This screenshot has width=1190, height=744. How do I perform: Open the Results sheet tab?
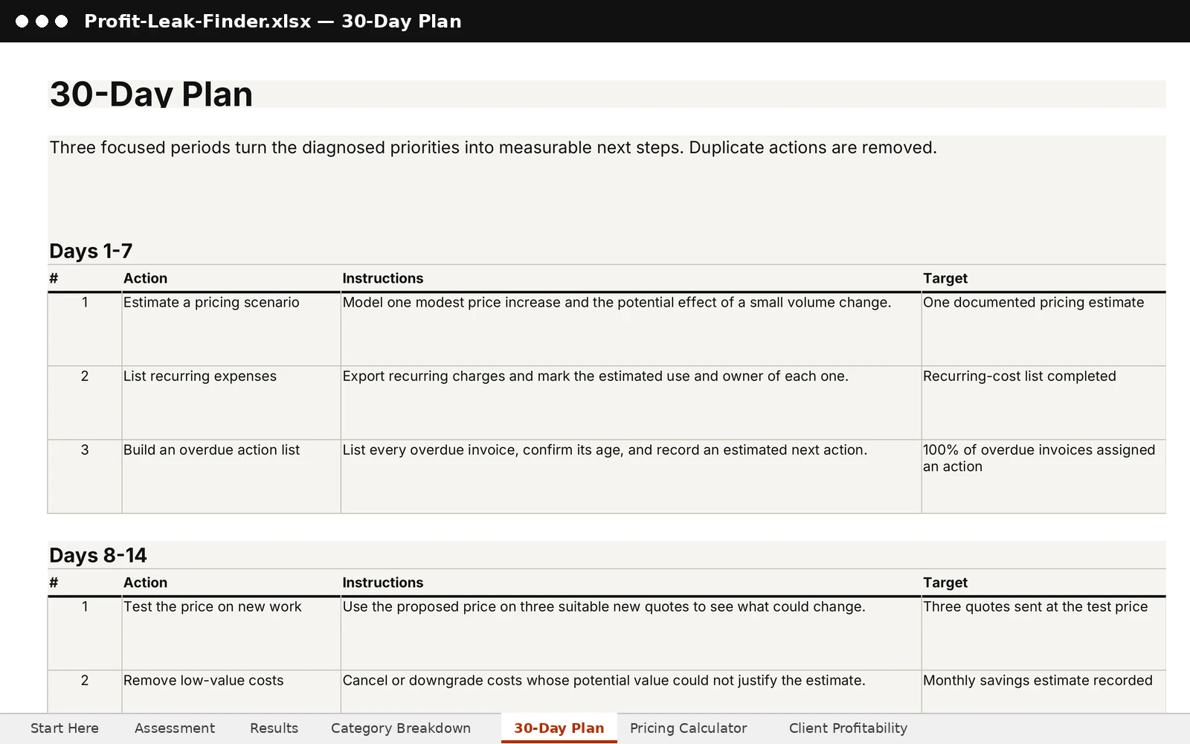point(274,728)
